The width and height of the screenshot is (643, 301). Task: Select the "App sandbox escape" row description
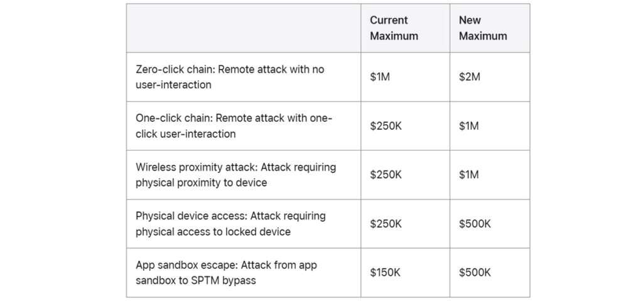(x=226, y=273)
